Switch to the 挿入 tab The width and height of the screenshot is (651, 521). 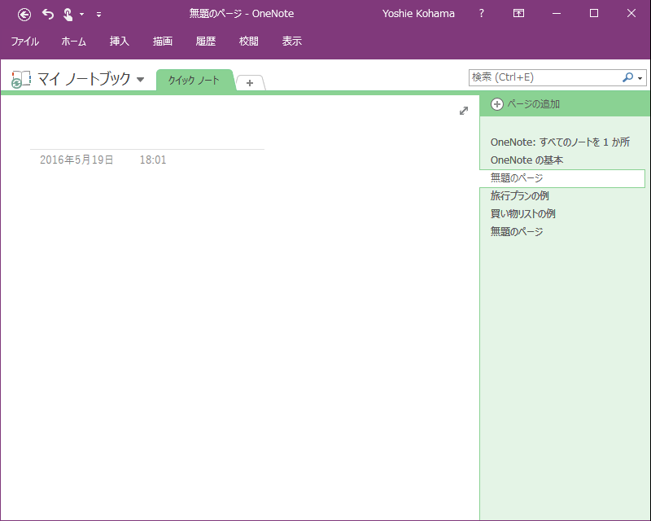click(119, 42)
